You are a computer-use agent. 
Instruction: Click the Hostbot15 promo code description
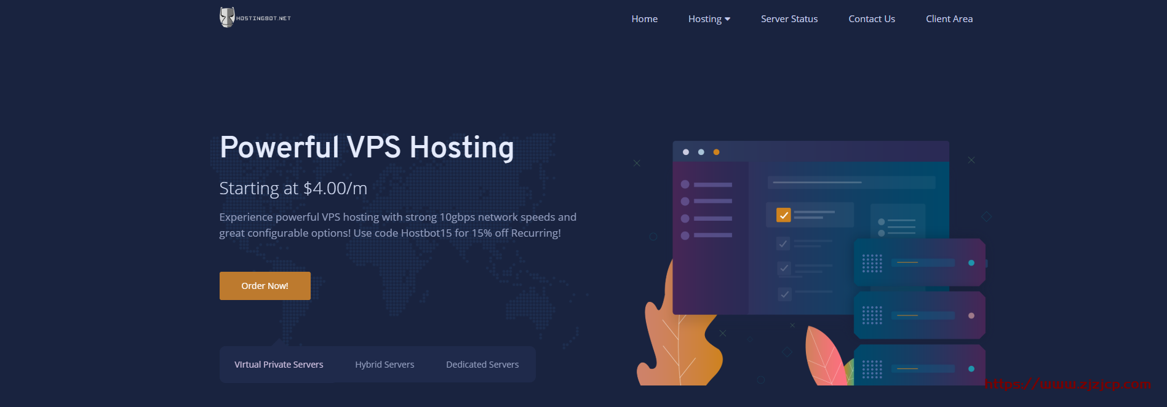click(397, 225)
